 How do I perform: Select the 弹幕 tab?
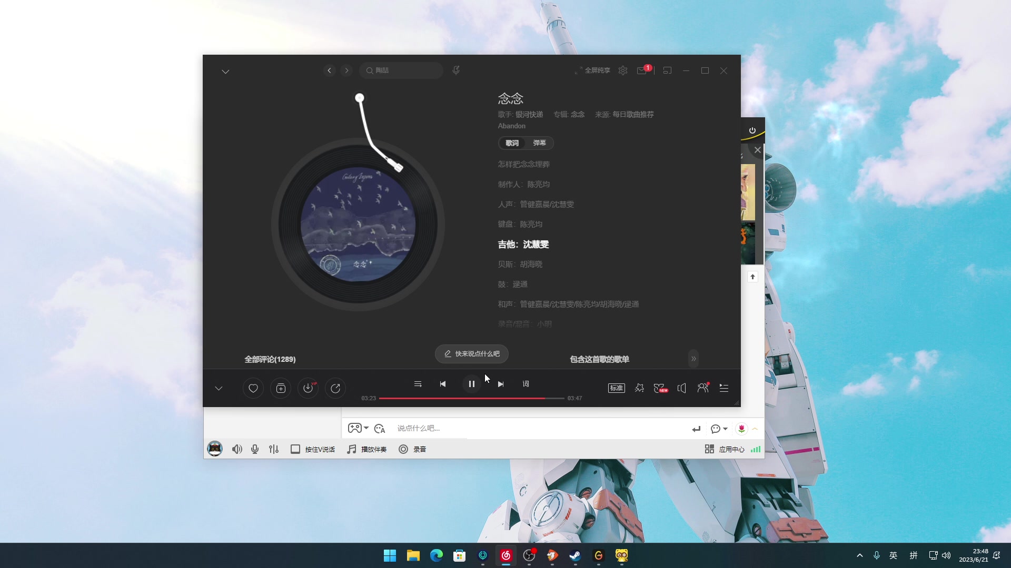tap(539, 143)
